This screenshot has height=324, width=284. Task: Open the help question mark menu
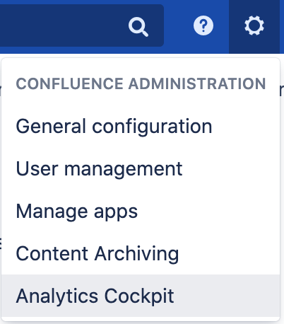pos(203,25)
